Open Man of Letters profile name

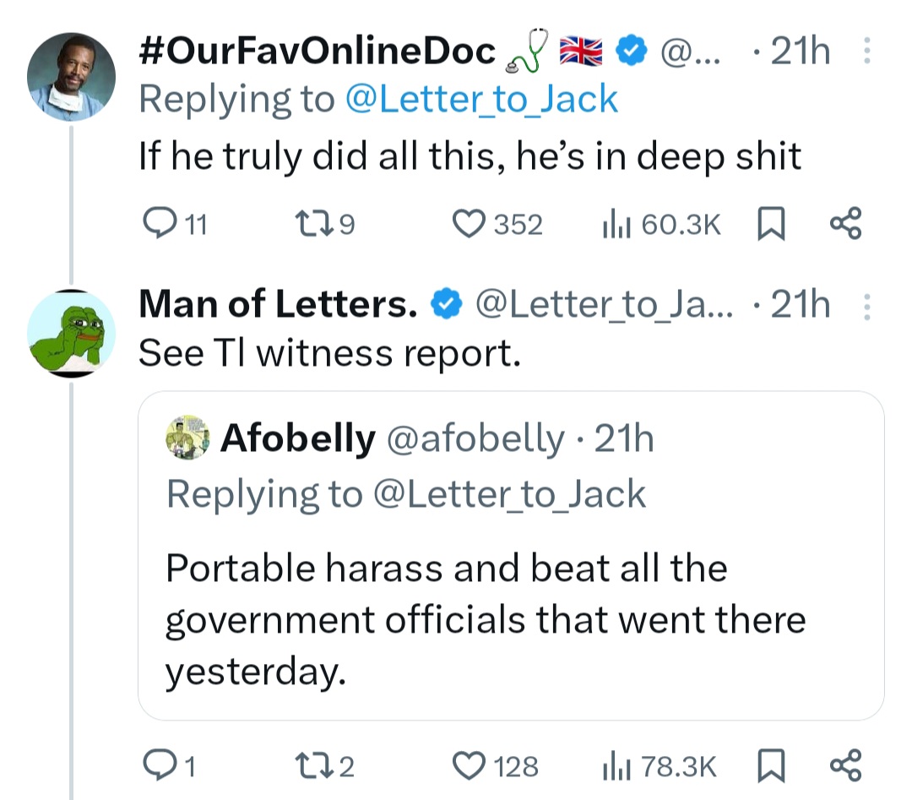(x=279, y=306)
